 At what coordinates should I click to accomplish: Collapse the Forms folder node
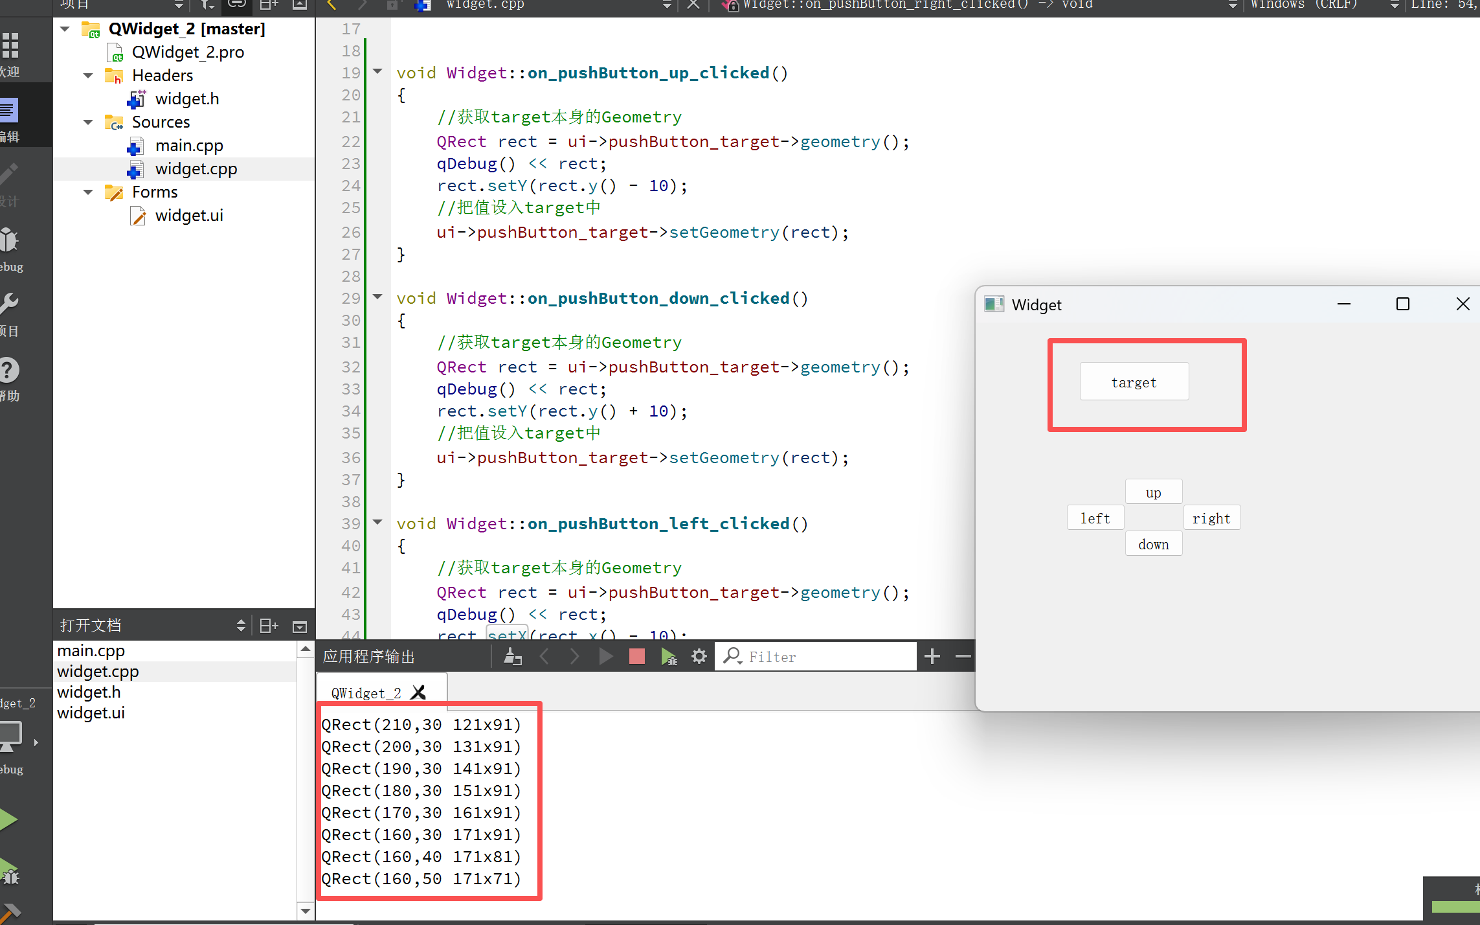(x=89, y=192)
